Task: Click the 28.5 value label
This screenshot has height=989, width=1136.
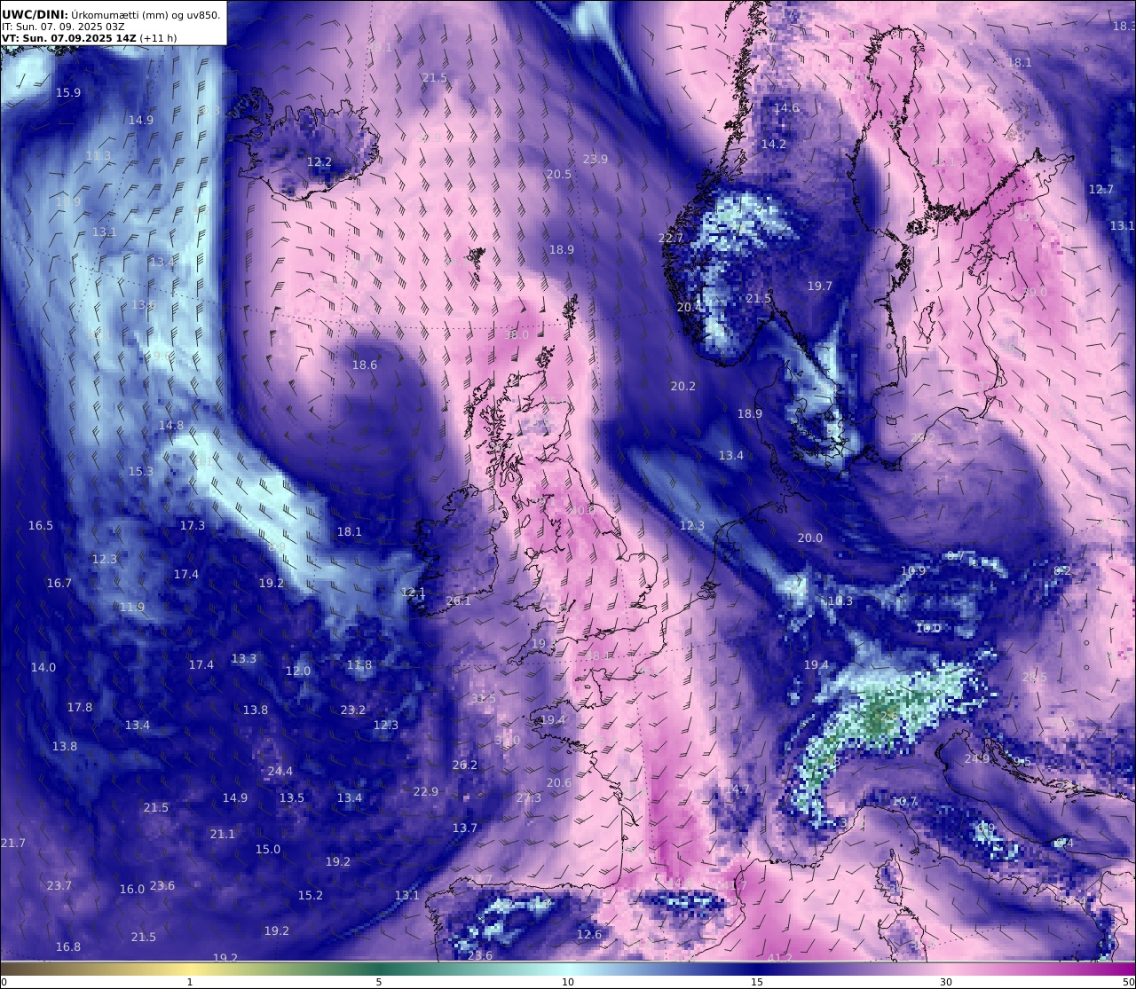Action: click(1035, 677)
